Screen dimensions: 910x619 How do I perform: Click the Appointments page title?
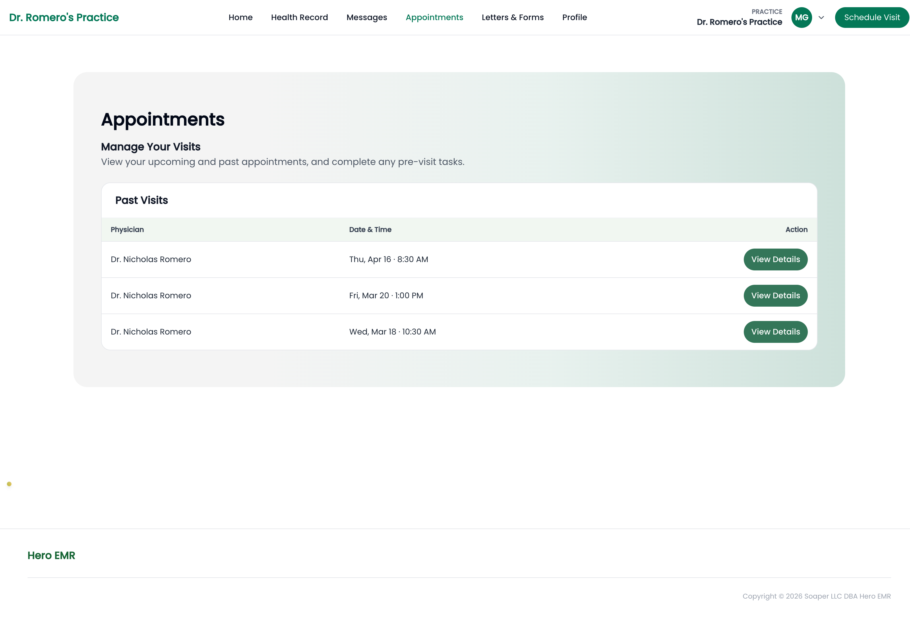pos(163,119)
